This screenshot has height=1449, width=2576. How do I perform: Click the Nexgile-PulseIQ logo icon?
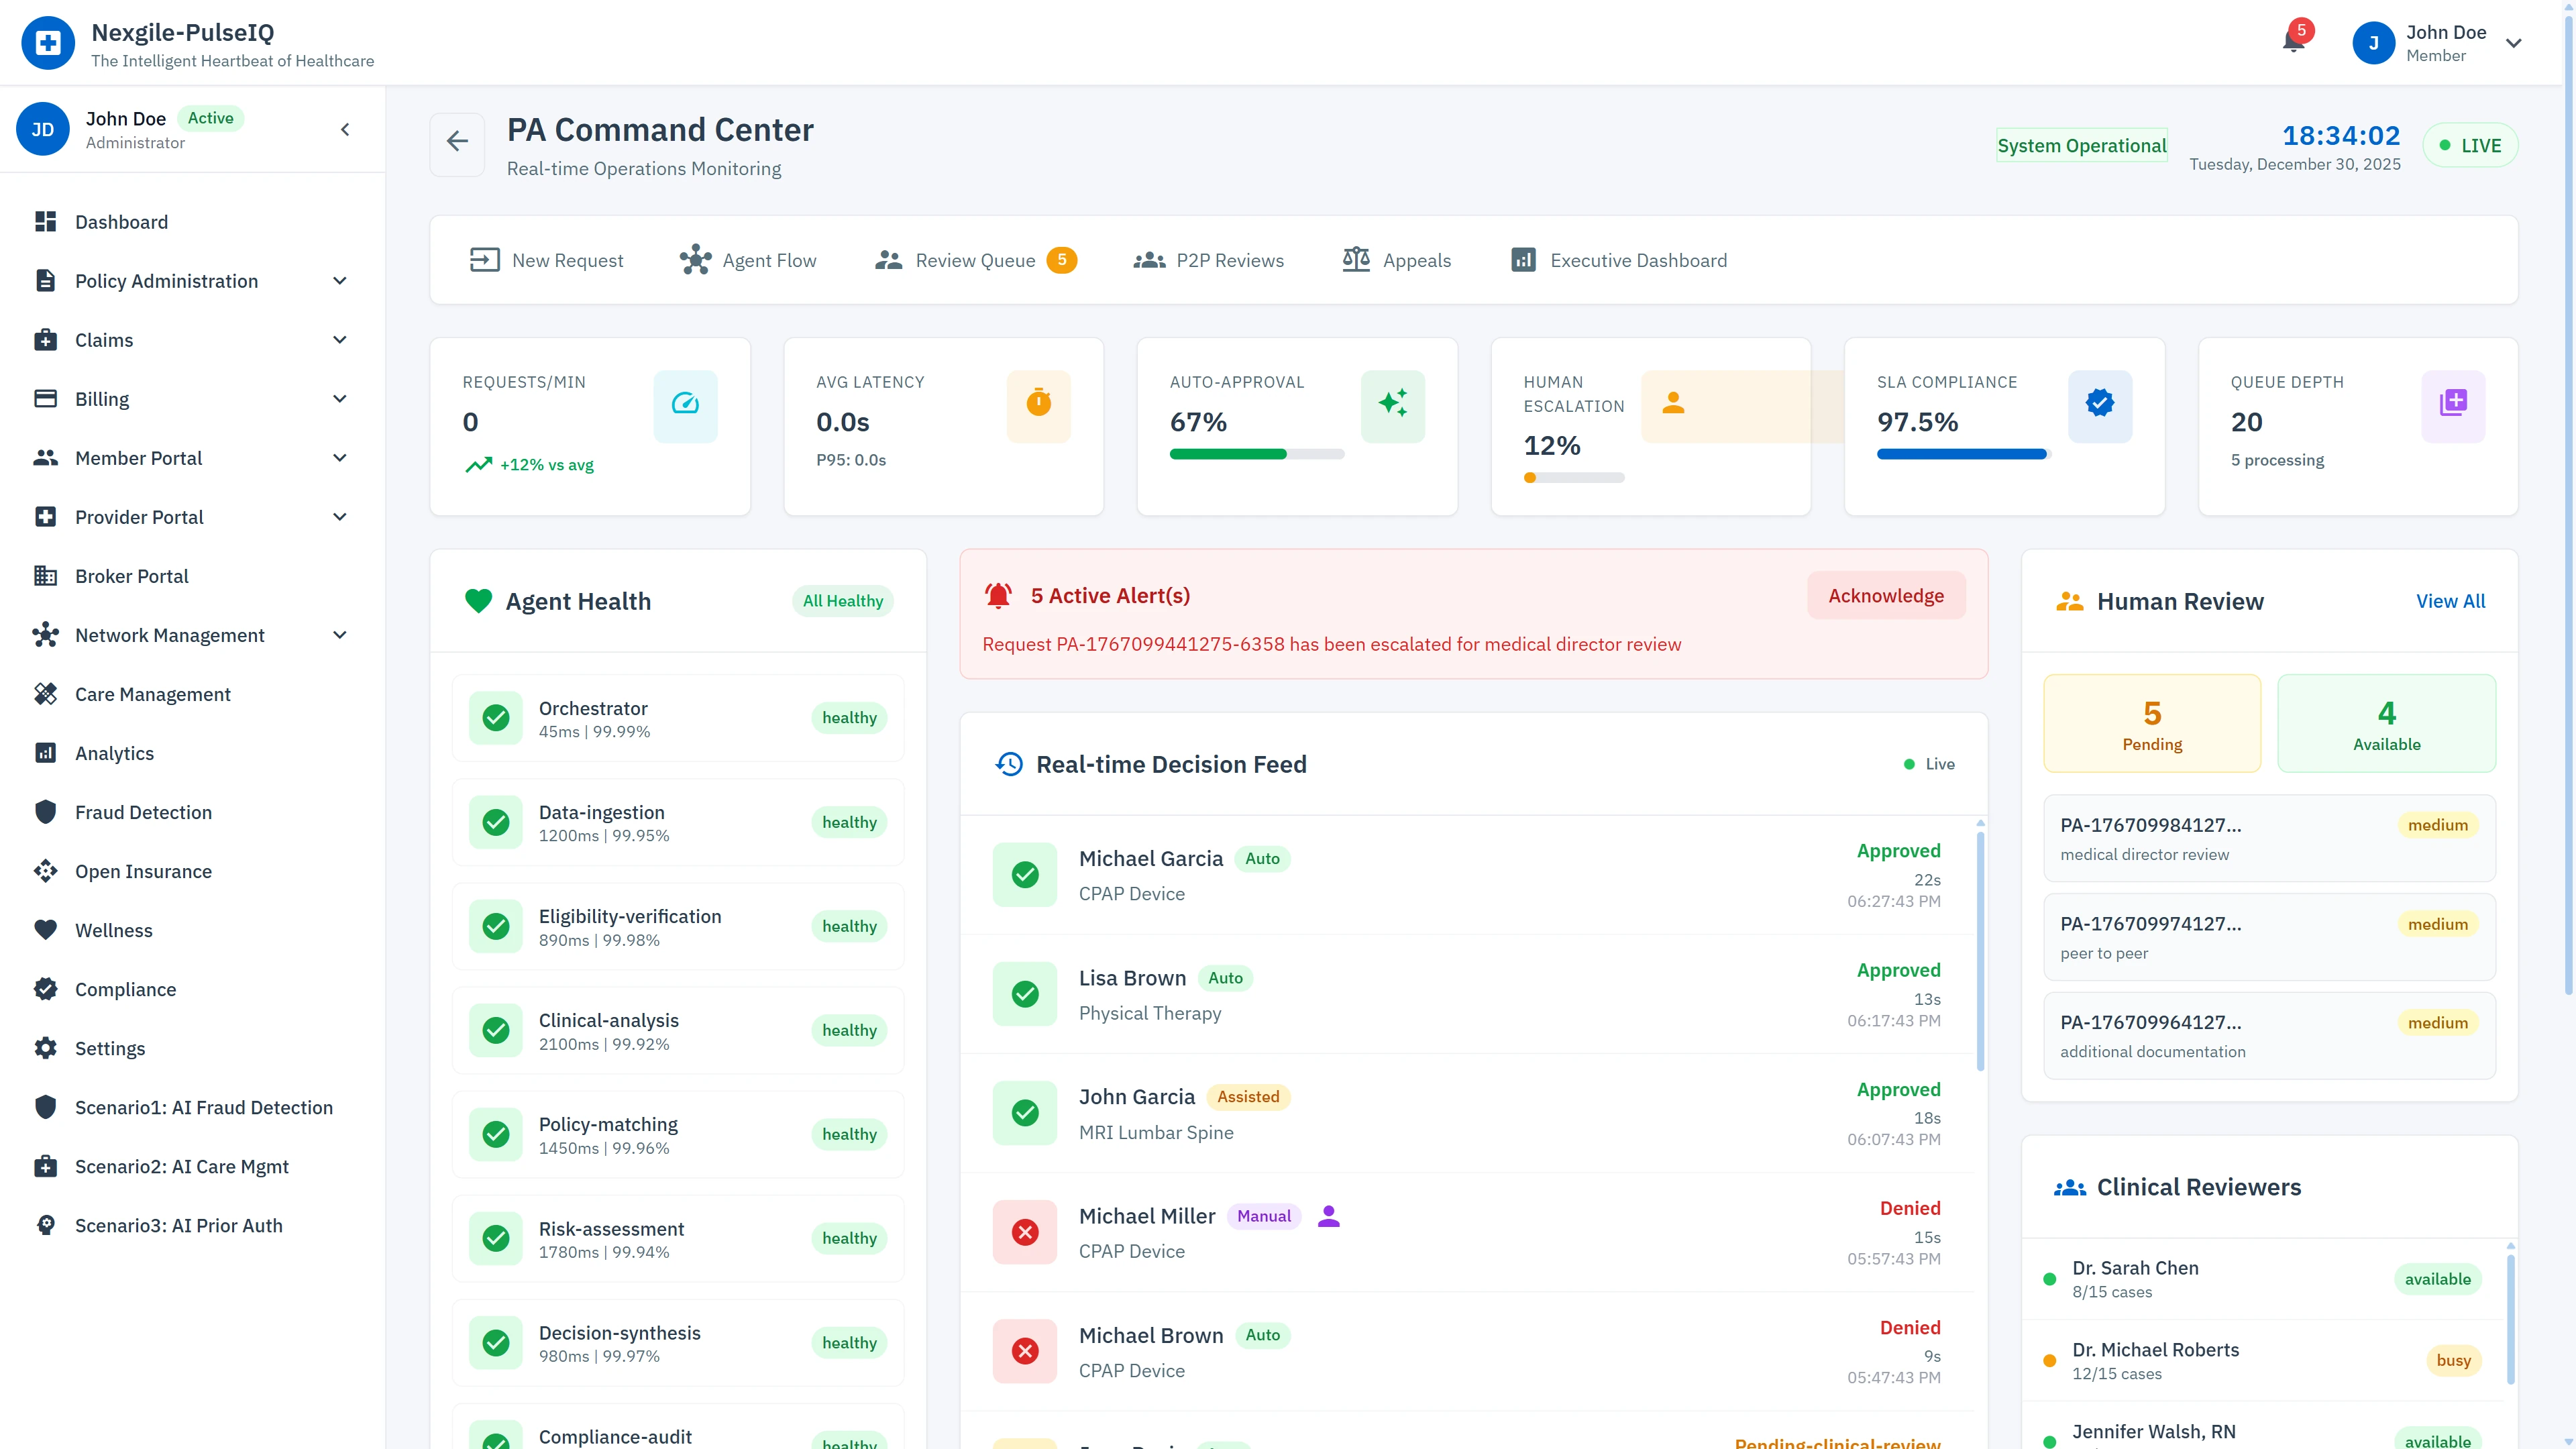(47, 42)
